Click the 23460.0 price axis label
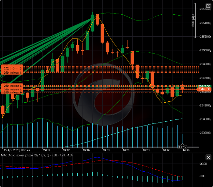Viewport: 213px width, 187px height. 206,78
